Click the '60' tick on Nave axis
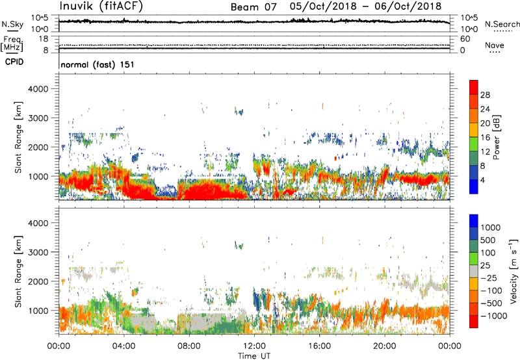Screen dimensions: 520x360 tap(465, 39)
